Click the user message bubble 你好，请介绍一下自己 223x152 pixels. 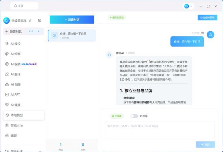click(x=187, y=41)
